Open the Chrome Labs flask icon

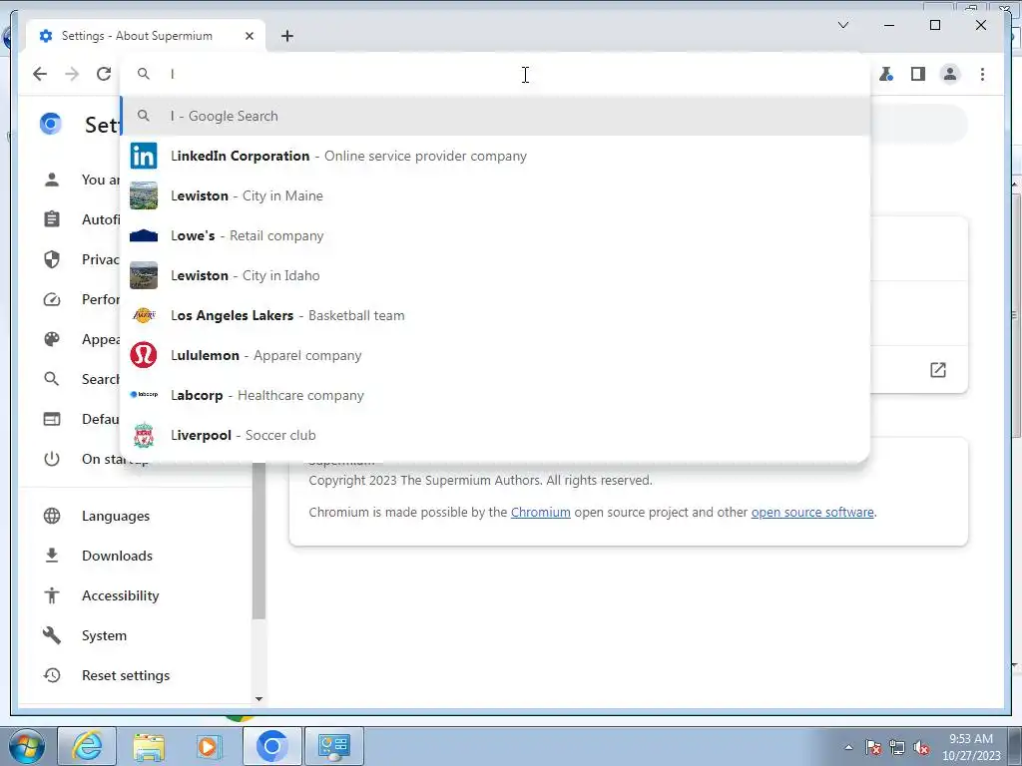886,74
